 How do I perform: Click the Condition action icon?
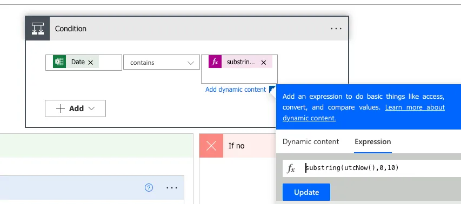point(38,29)
